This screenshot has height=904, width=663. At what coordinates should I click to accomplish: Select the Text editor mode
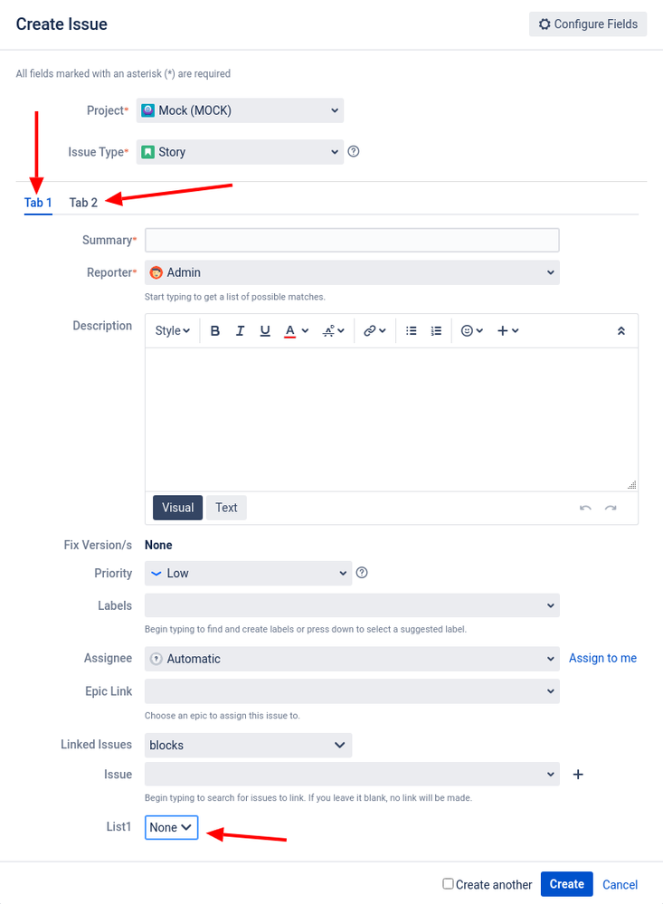[x=226, y=508]
